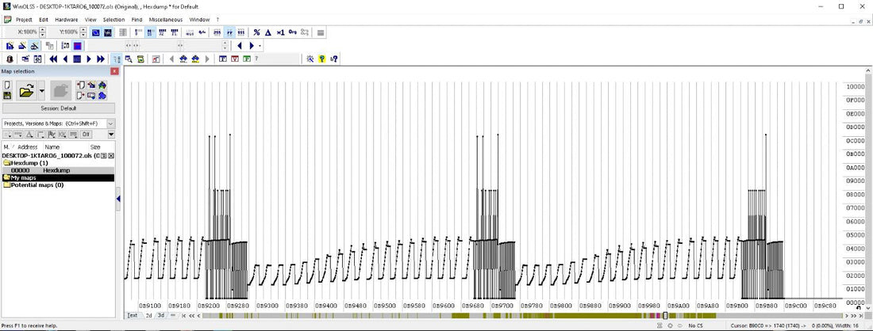Click the new document icon in Map selection
This screenshot has height=331, width=873.
click(x=6, y=85)
